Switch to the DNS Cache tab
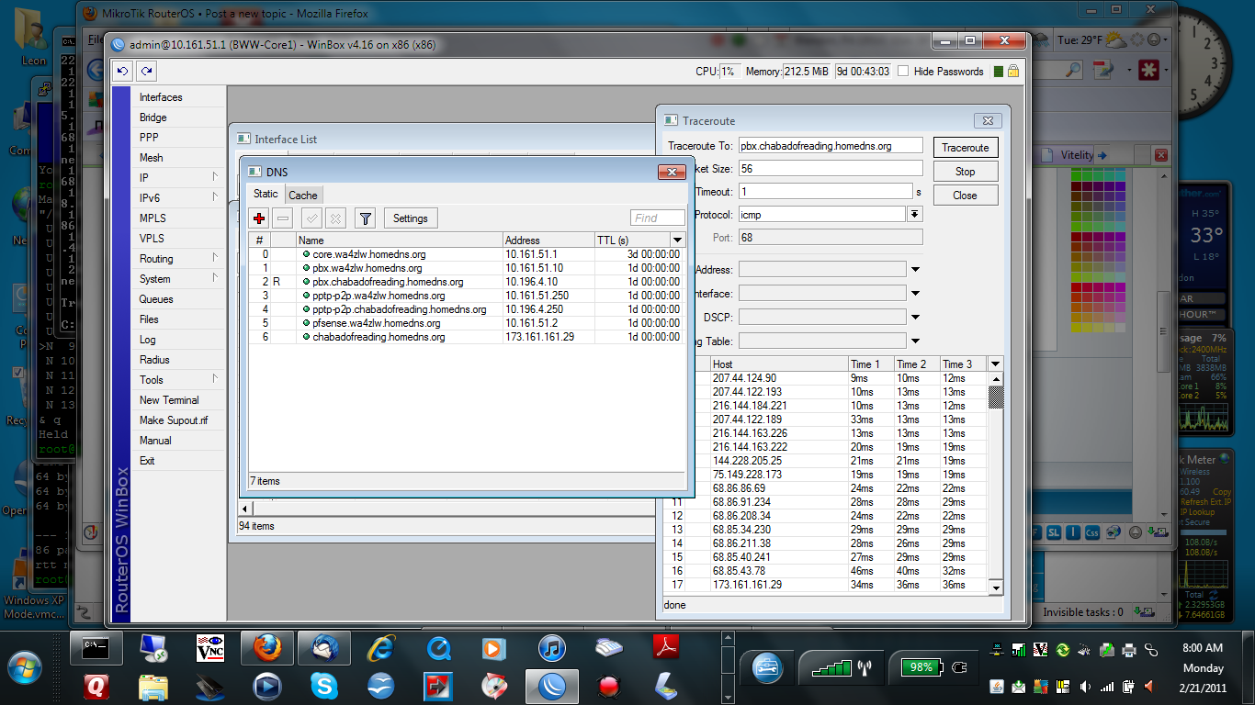Viewport: 1255px width, 705px height. pos(303,195)
